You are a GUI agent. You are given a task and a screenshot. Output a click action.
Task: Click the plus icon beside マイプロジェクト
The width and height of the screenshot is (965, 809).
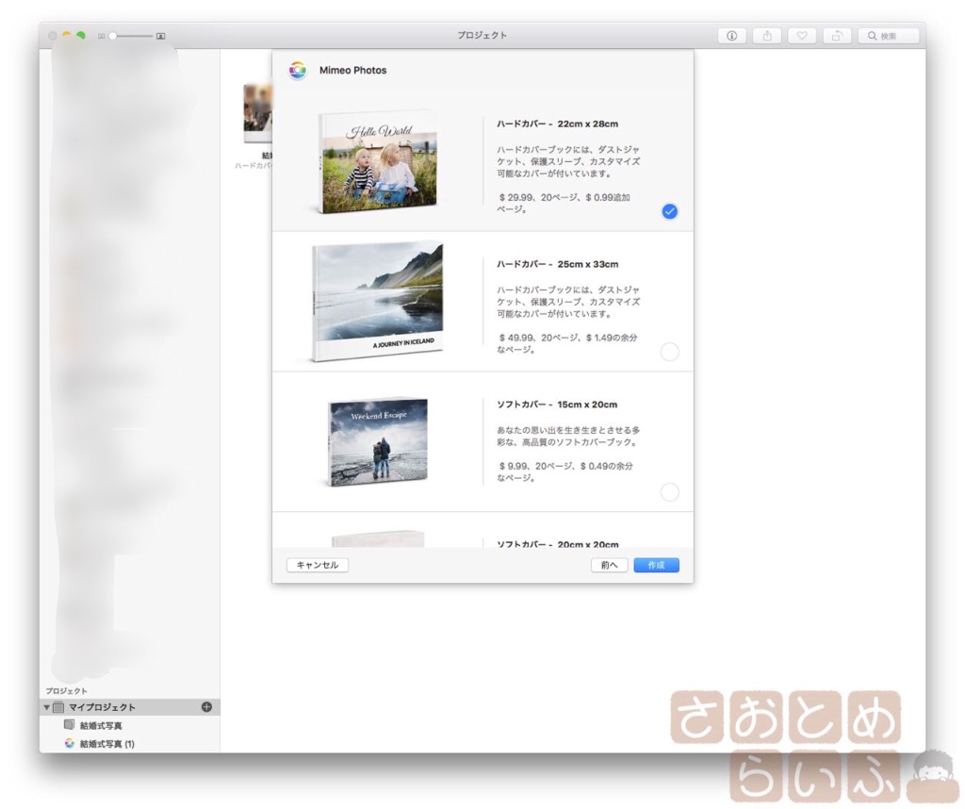pyautogui.click(x=206, y=707)
